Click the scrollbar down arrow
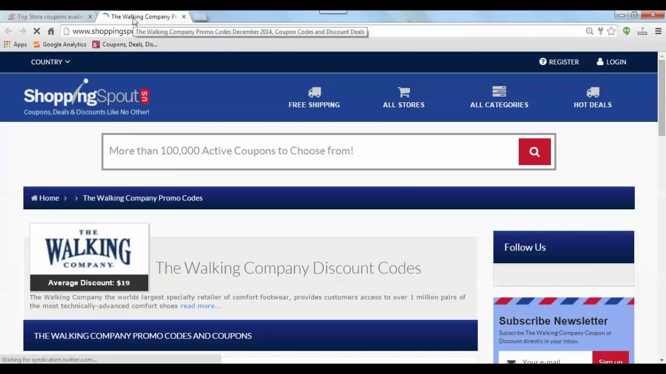666x374 pixels. [x=662, y=359]
